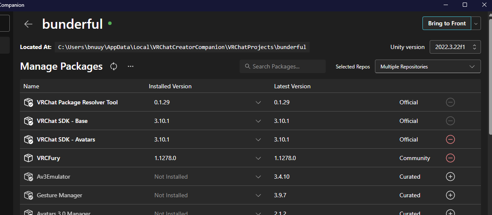Click the VRChat SDK - Base package icon
The height and width of the screenshot is (215, 492).
tap(28, 121)
